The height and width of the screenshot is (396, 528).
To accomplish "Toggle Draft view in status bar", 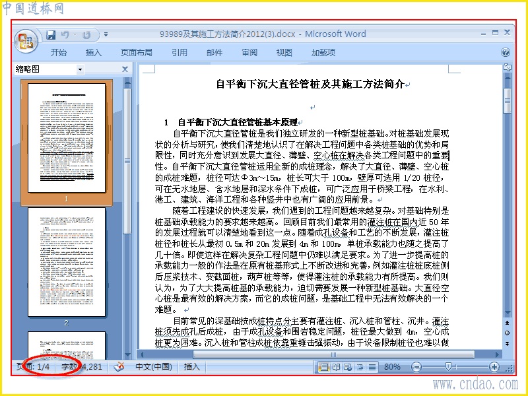I will pyautogui.click(x=372, y=367).
